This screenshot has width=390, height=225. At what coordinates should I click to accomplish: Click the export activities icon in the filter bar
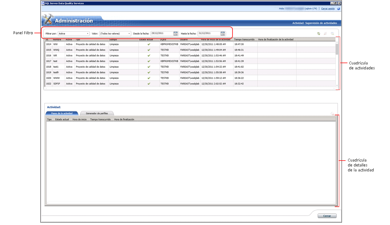pyautogui.click(x=332, y=33)
